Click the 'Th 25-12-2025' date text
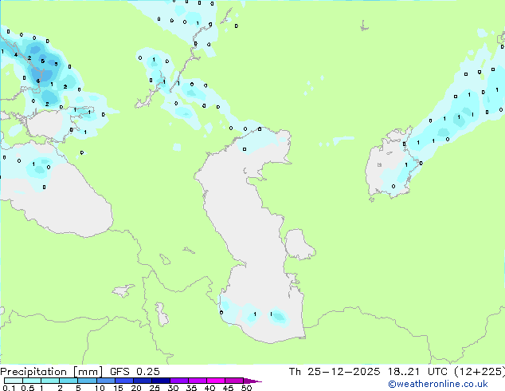Screen dimensions: 505x391 tap(335, 372)
